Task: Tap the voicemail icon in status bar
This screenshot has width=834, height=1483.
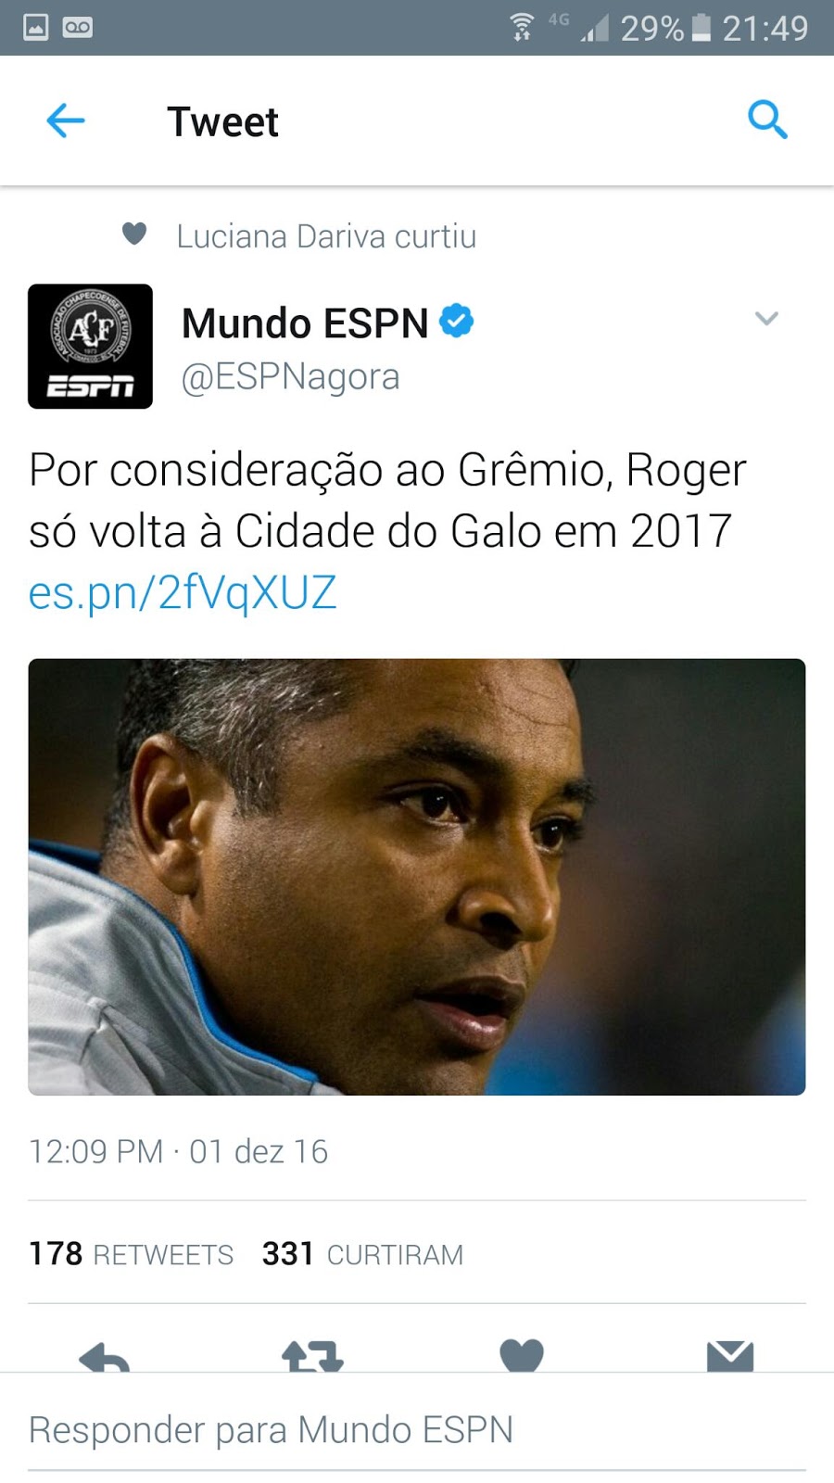Action: coord(78,27)
